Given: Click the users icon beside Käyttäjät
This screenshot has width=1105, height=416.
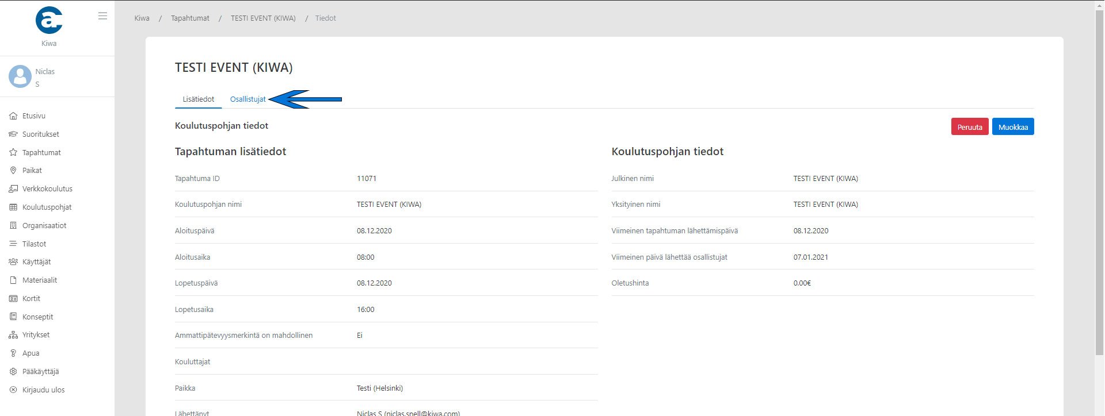Looking at the screenshot, I should point(13,262).
